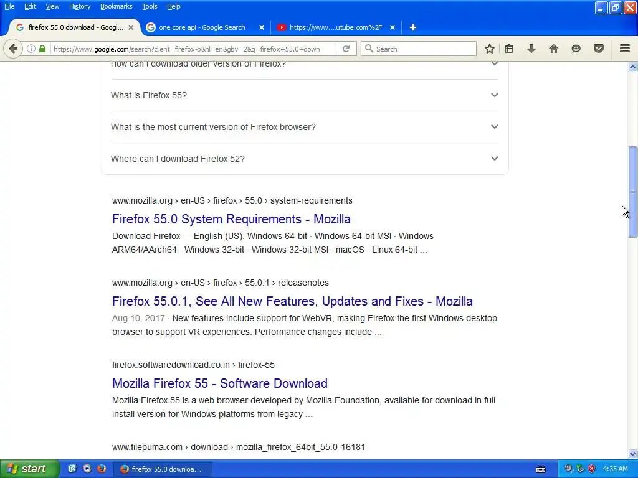The height and width of the screenshot is (478, 638).
Task: Click the mozilla.org 55.0.1 releasenotes breadcrumb
Action: point(221,283)
